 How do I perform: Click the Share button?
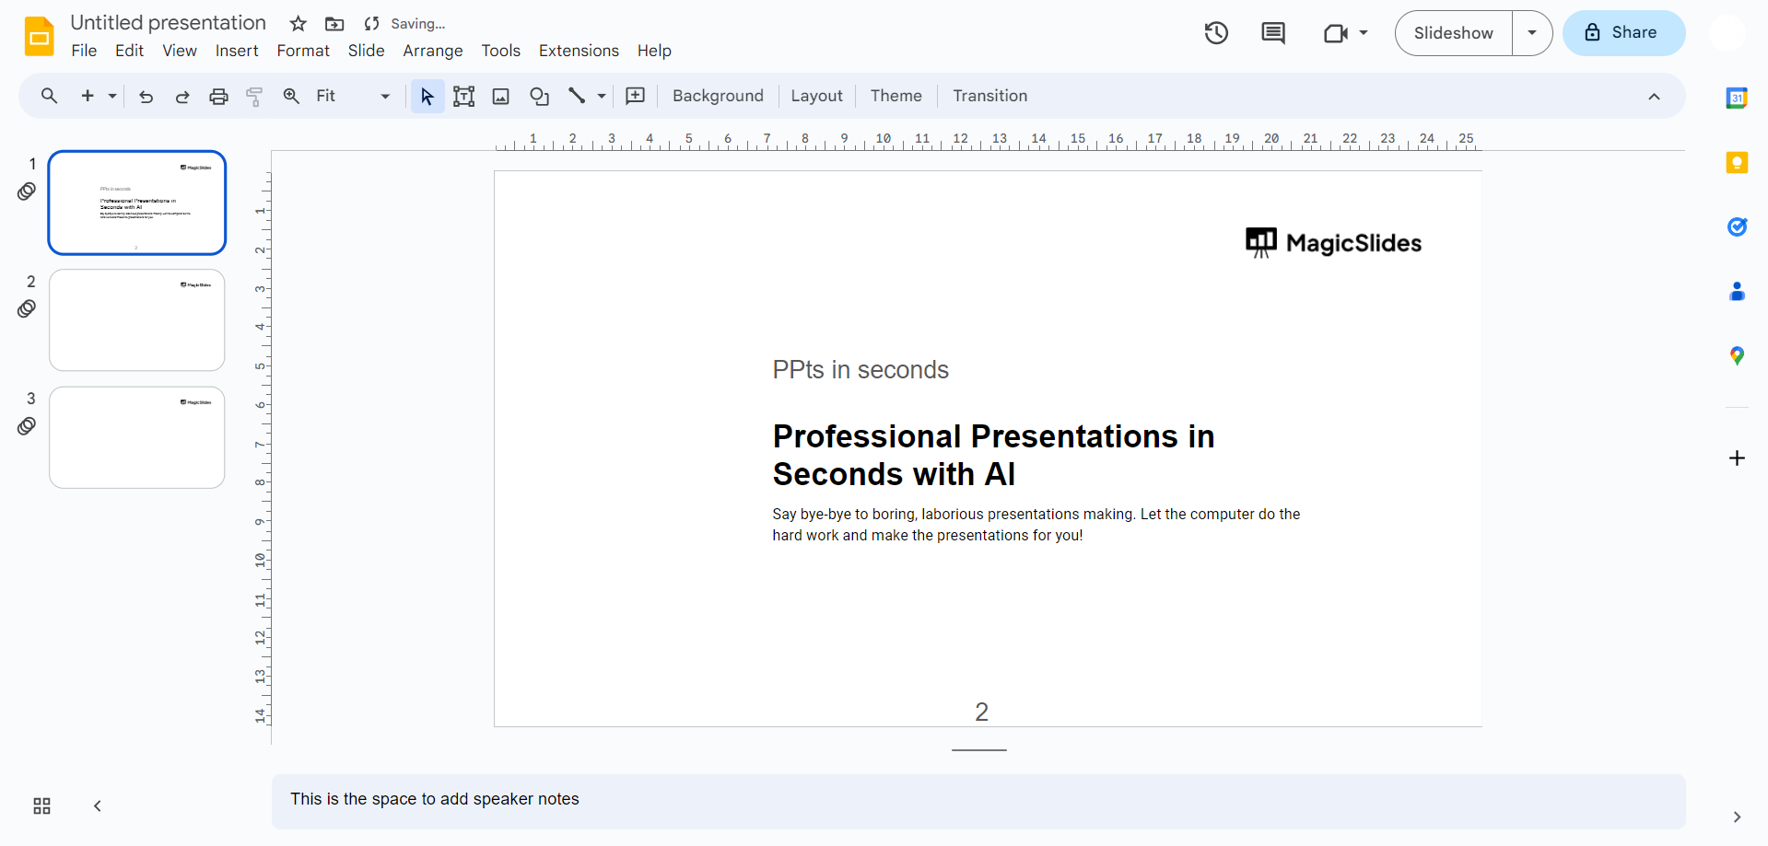(x=1623, y=33)
